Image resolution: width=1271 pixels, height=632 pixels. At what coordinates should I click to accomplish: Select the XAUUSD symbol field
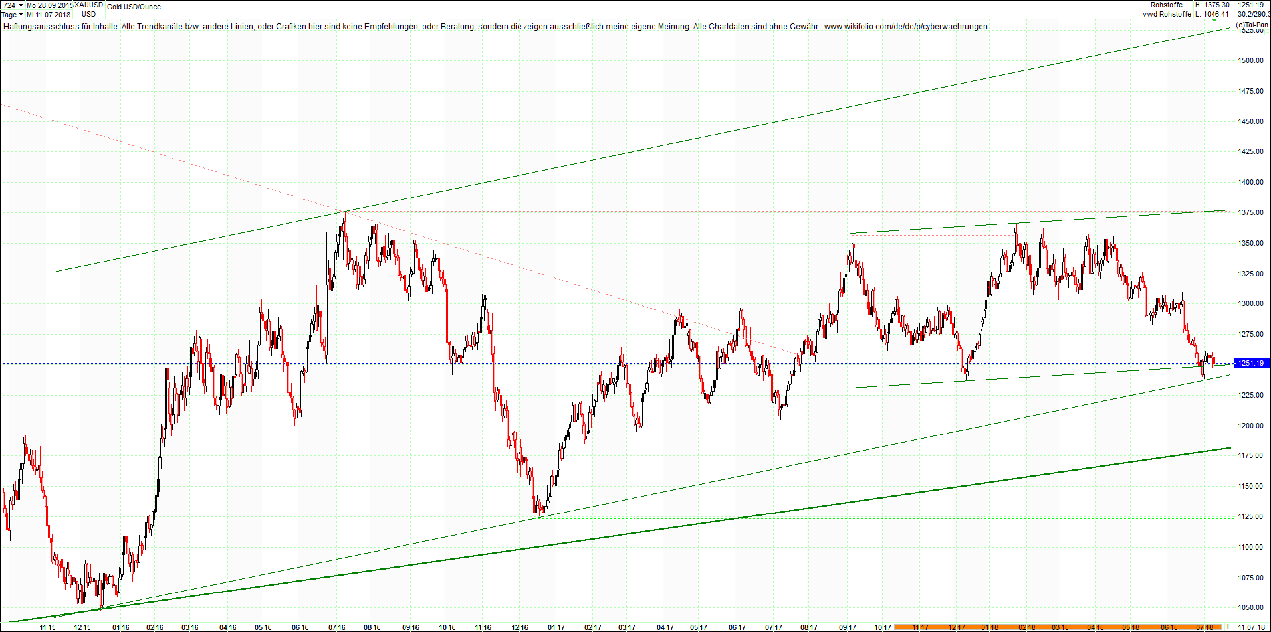click(88, 5)
